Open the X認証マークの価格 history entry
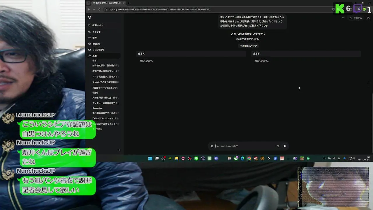Image resolution: width=373 pixels, height=210 pixels. click(x=105, y=88)
